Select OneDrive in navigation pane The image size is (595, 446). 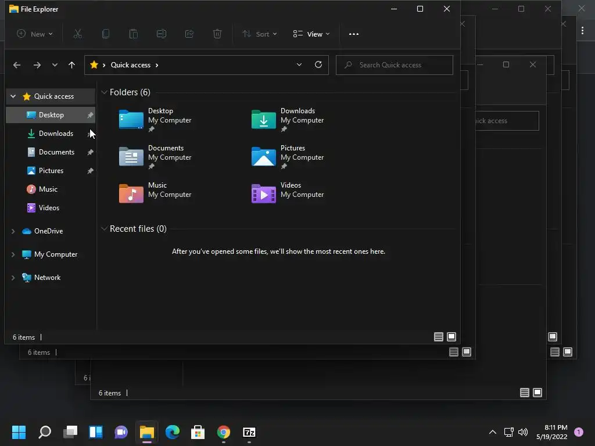coord(50,231)
